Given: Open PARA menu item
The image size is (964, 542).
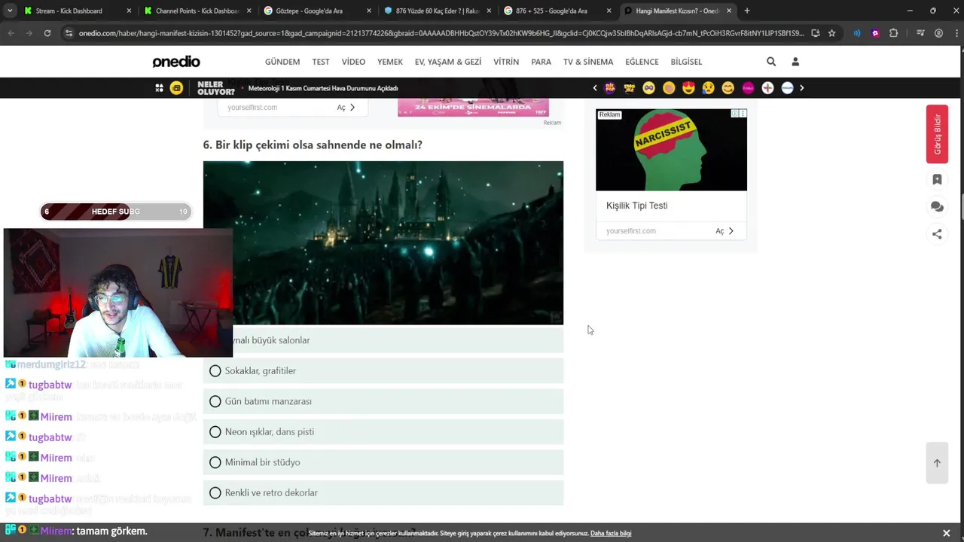Looking at the screenshot, I should [x=541, y=62].
